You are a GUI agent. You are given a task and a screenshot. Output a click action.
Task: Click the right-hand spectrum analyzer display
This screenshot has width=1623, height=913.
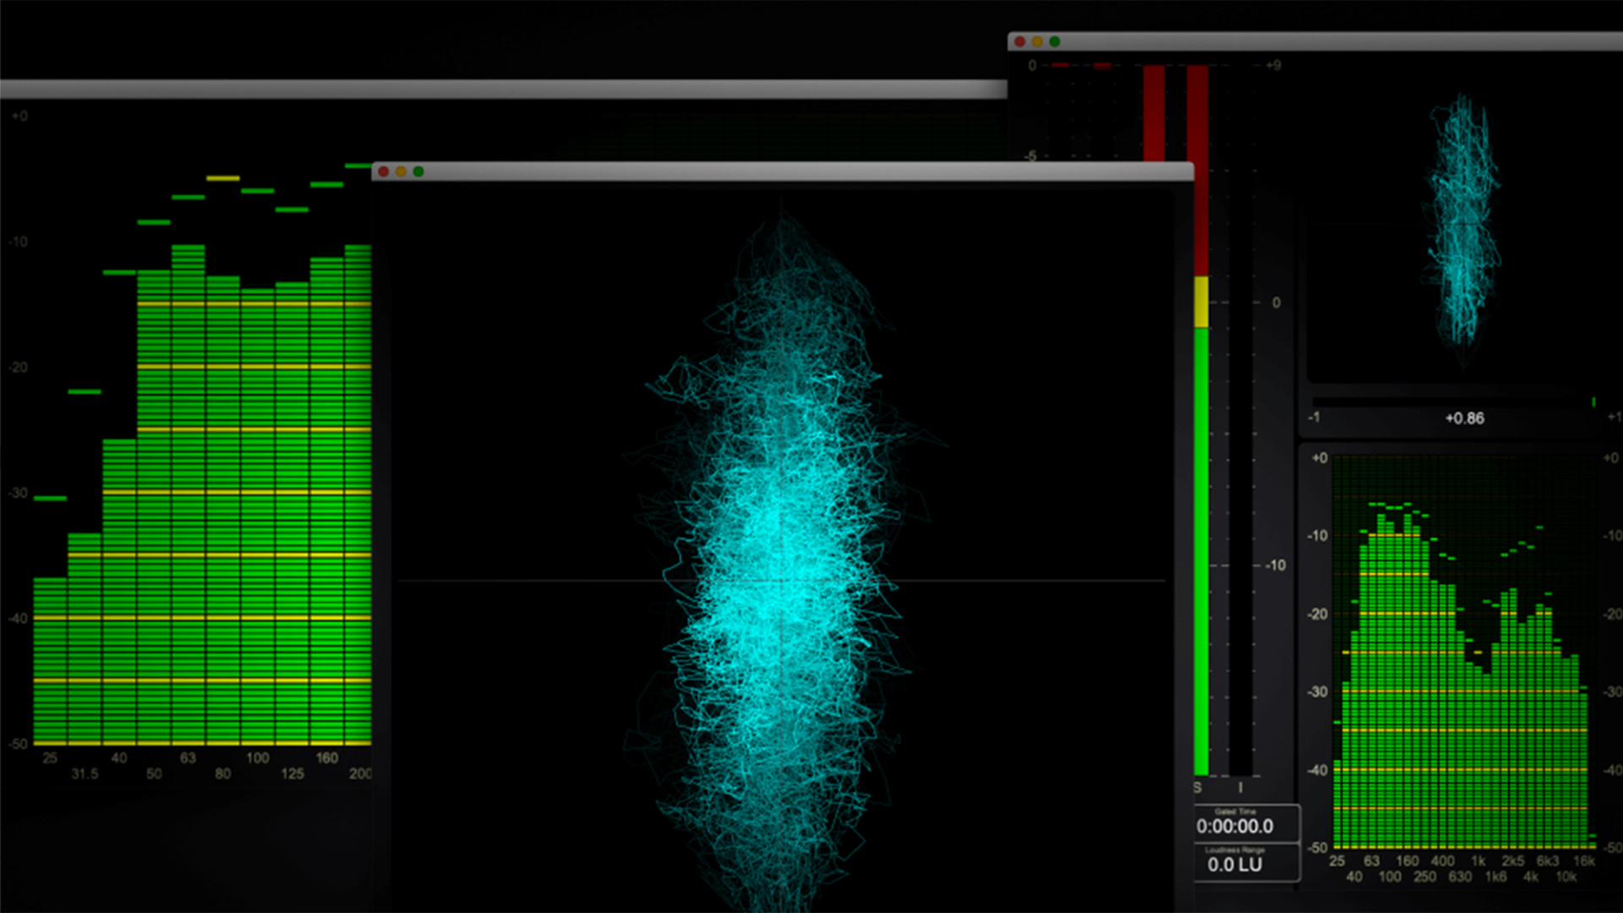pos(1462,676)
